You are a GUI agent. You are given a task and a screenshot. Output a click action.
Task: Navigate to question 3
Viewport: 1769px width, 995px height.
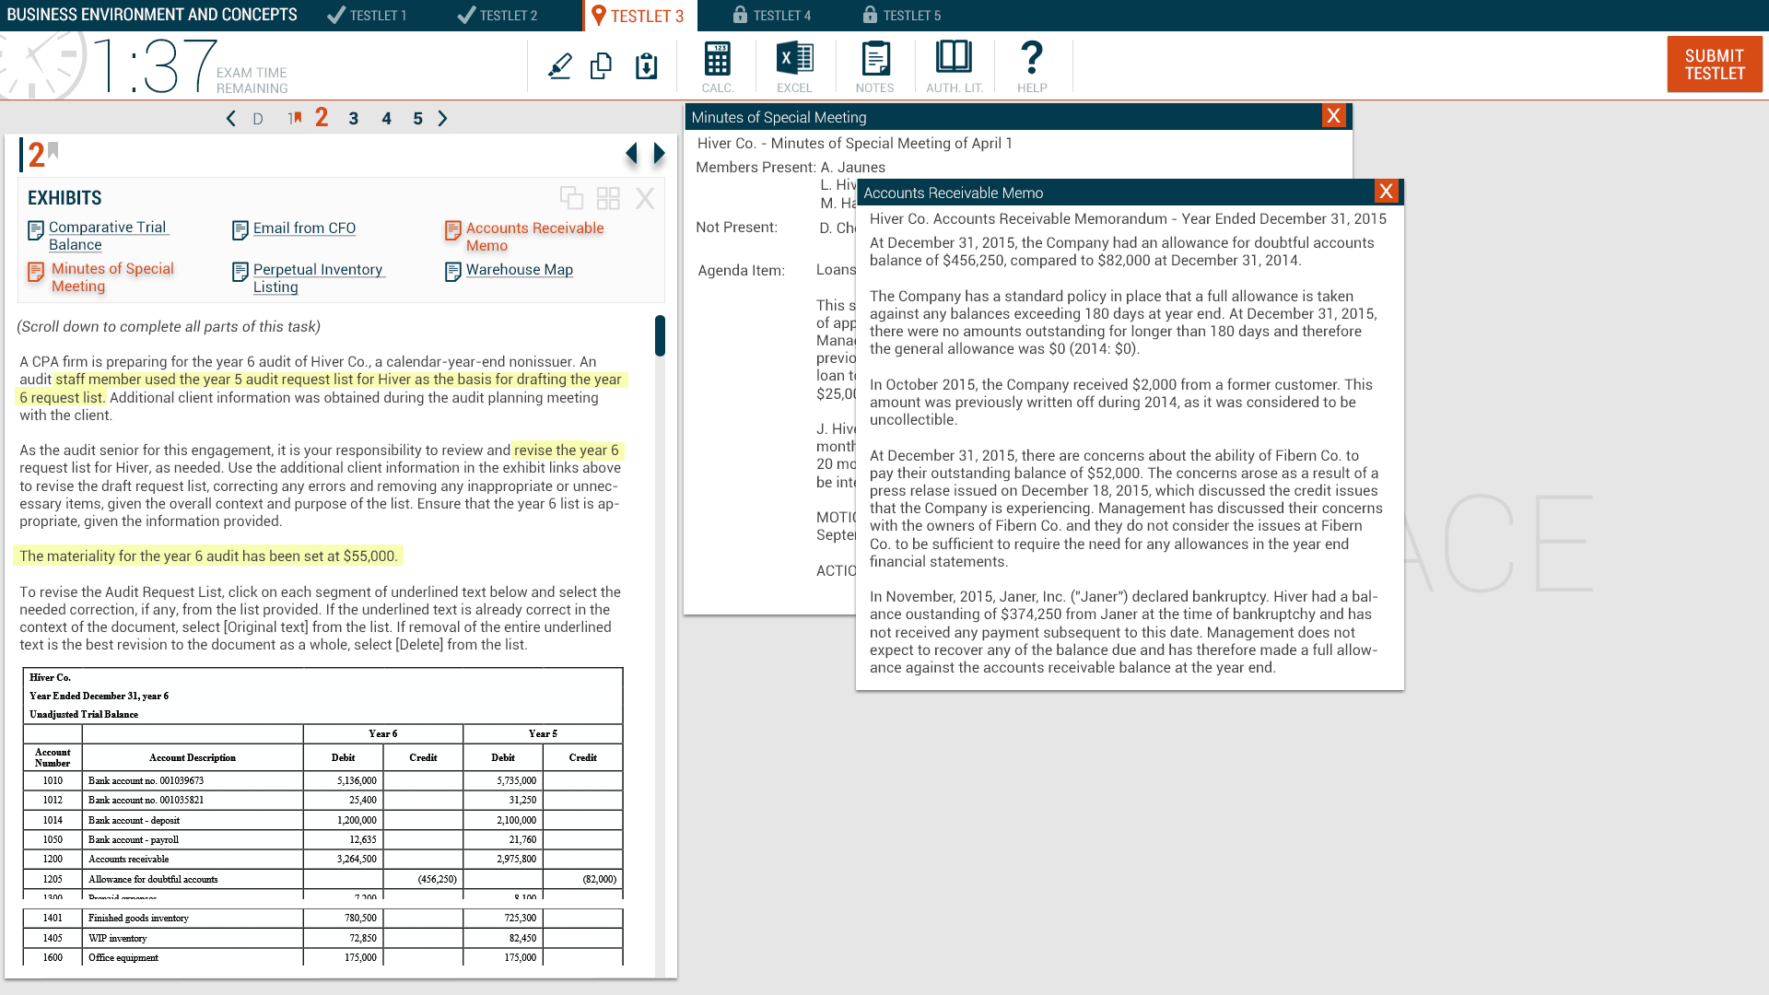click(354, 118)
